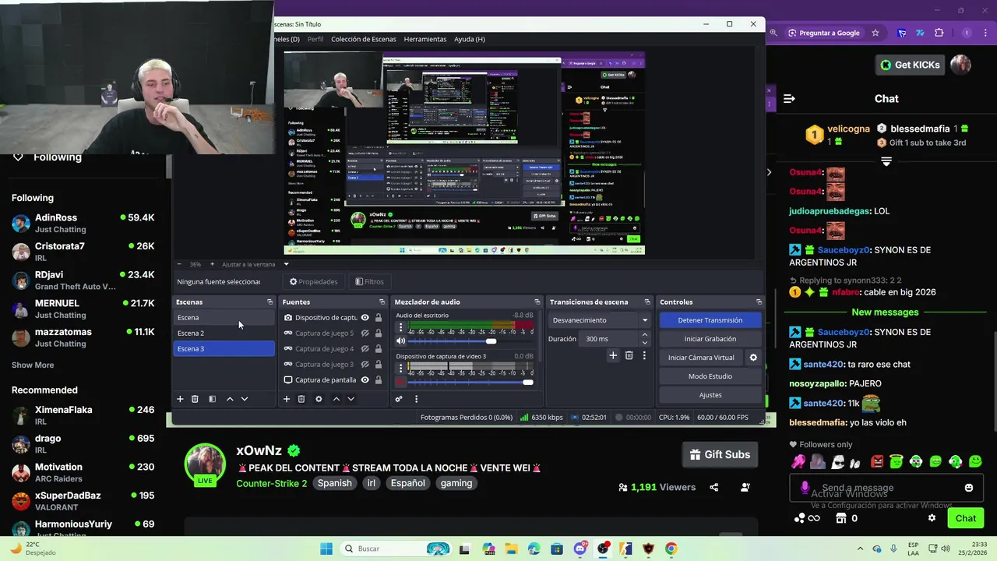
Task: Show hidden Captura de juego 3 source
Action: pyautogui.click(x=365, y=365)
